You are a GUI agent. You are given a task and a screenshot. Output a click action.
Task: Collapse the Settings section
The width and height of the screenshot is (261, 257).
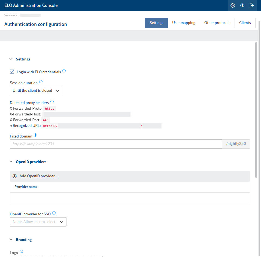[11, 59]
